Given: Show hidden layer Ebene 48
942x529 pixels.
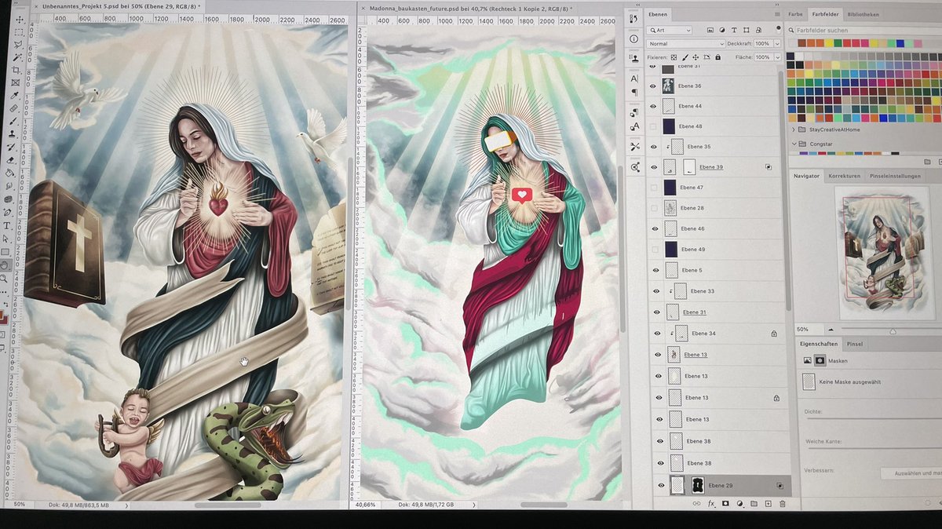Looking at the screenshot, I should coord(653,126).
